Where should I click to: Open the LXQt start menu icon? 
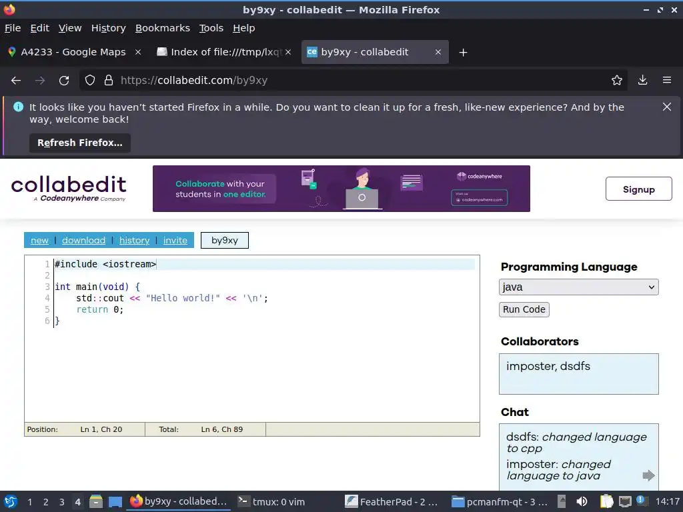[11, 501]
